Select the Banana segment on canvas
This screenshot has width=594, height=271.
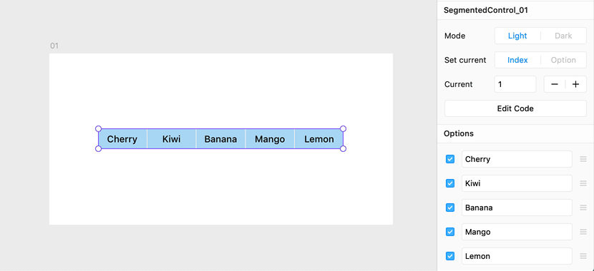point(221,139)
